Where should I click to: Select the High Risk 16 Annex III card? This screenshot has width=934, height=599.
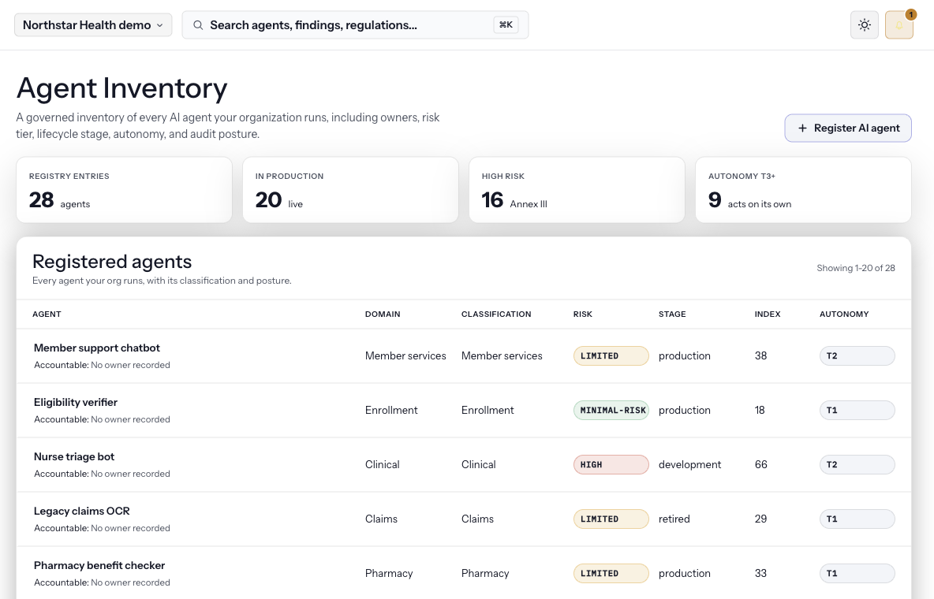point(577,190)
